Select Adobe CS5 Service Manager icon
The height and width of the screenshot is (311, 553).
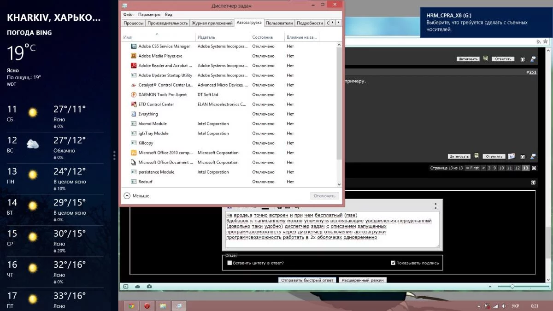134,46
